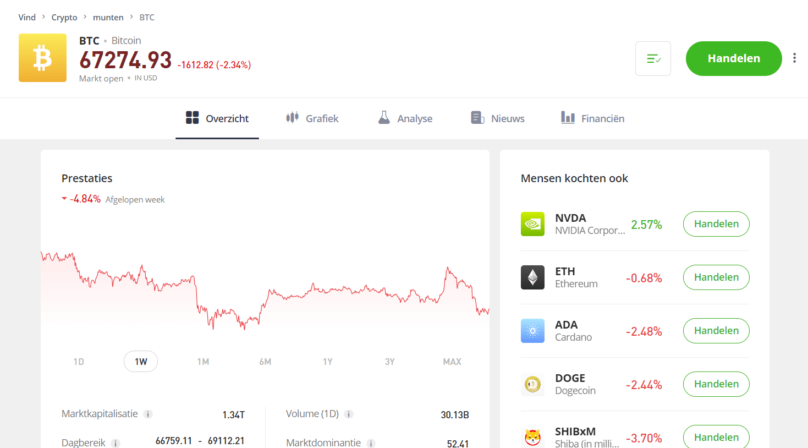Click the Prestaties heading
Viewport: 808px width, 448px height.
pos(87,178)
